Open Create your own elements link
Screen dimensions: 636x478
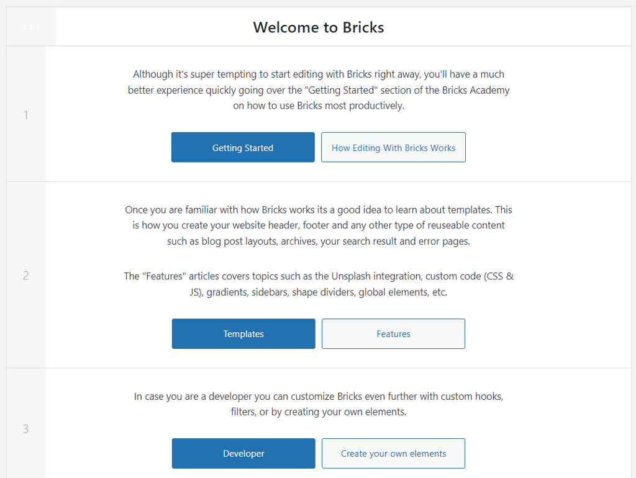tap(393, 454)
